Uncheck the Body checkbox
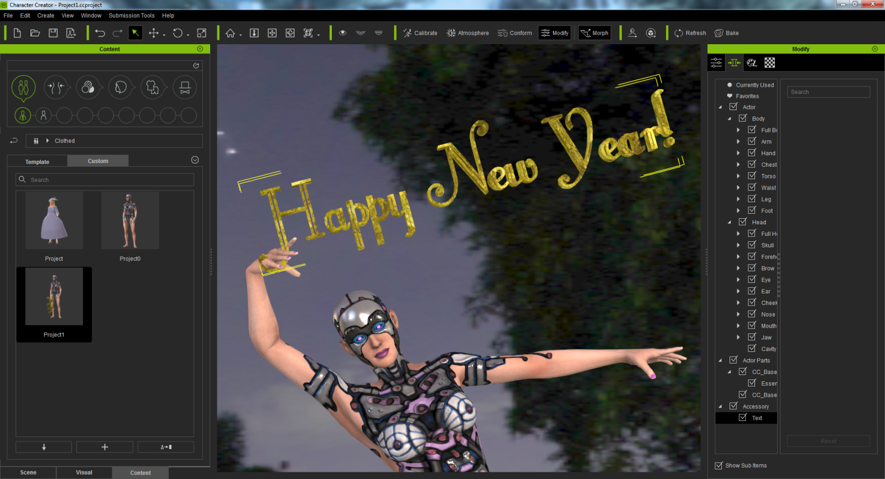Screen dimensions: 885x479 point(743,118)
